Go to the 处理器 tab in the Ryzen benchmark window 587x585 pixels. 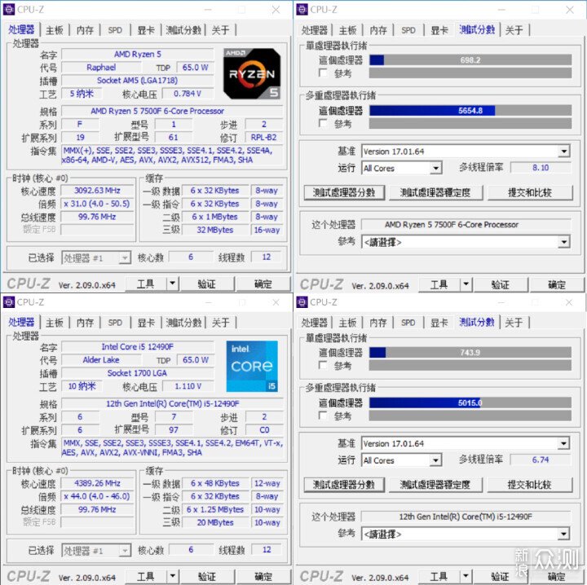pyautogui.click(x=315, y=30)
